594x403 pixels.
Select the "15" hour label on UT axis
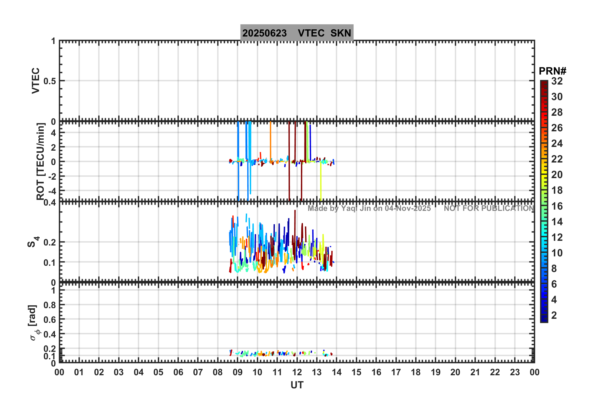(356, 372)
